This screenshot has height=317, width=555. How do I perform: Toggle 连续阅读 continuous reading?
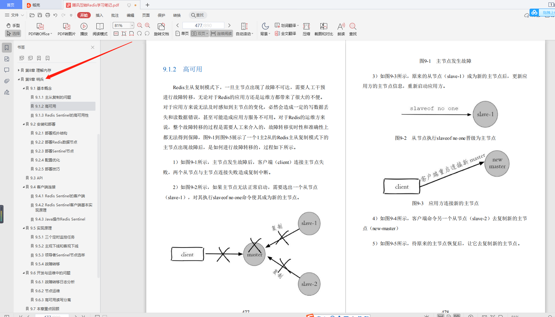(221, 33)
